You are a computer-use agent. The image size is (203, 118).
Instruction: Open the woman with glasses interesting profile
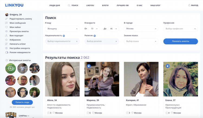[22, 92]
